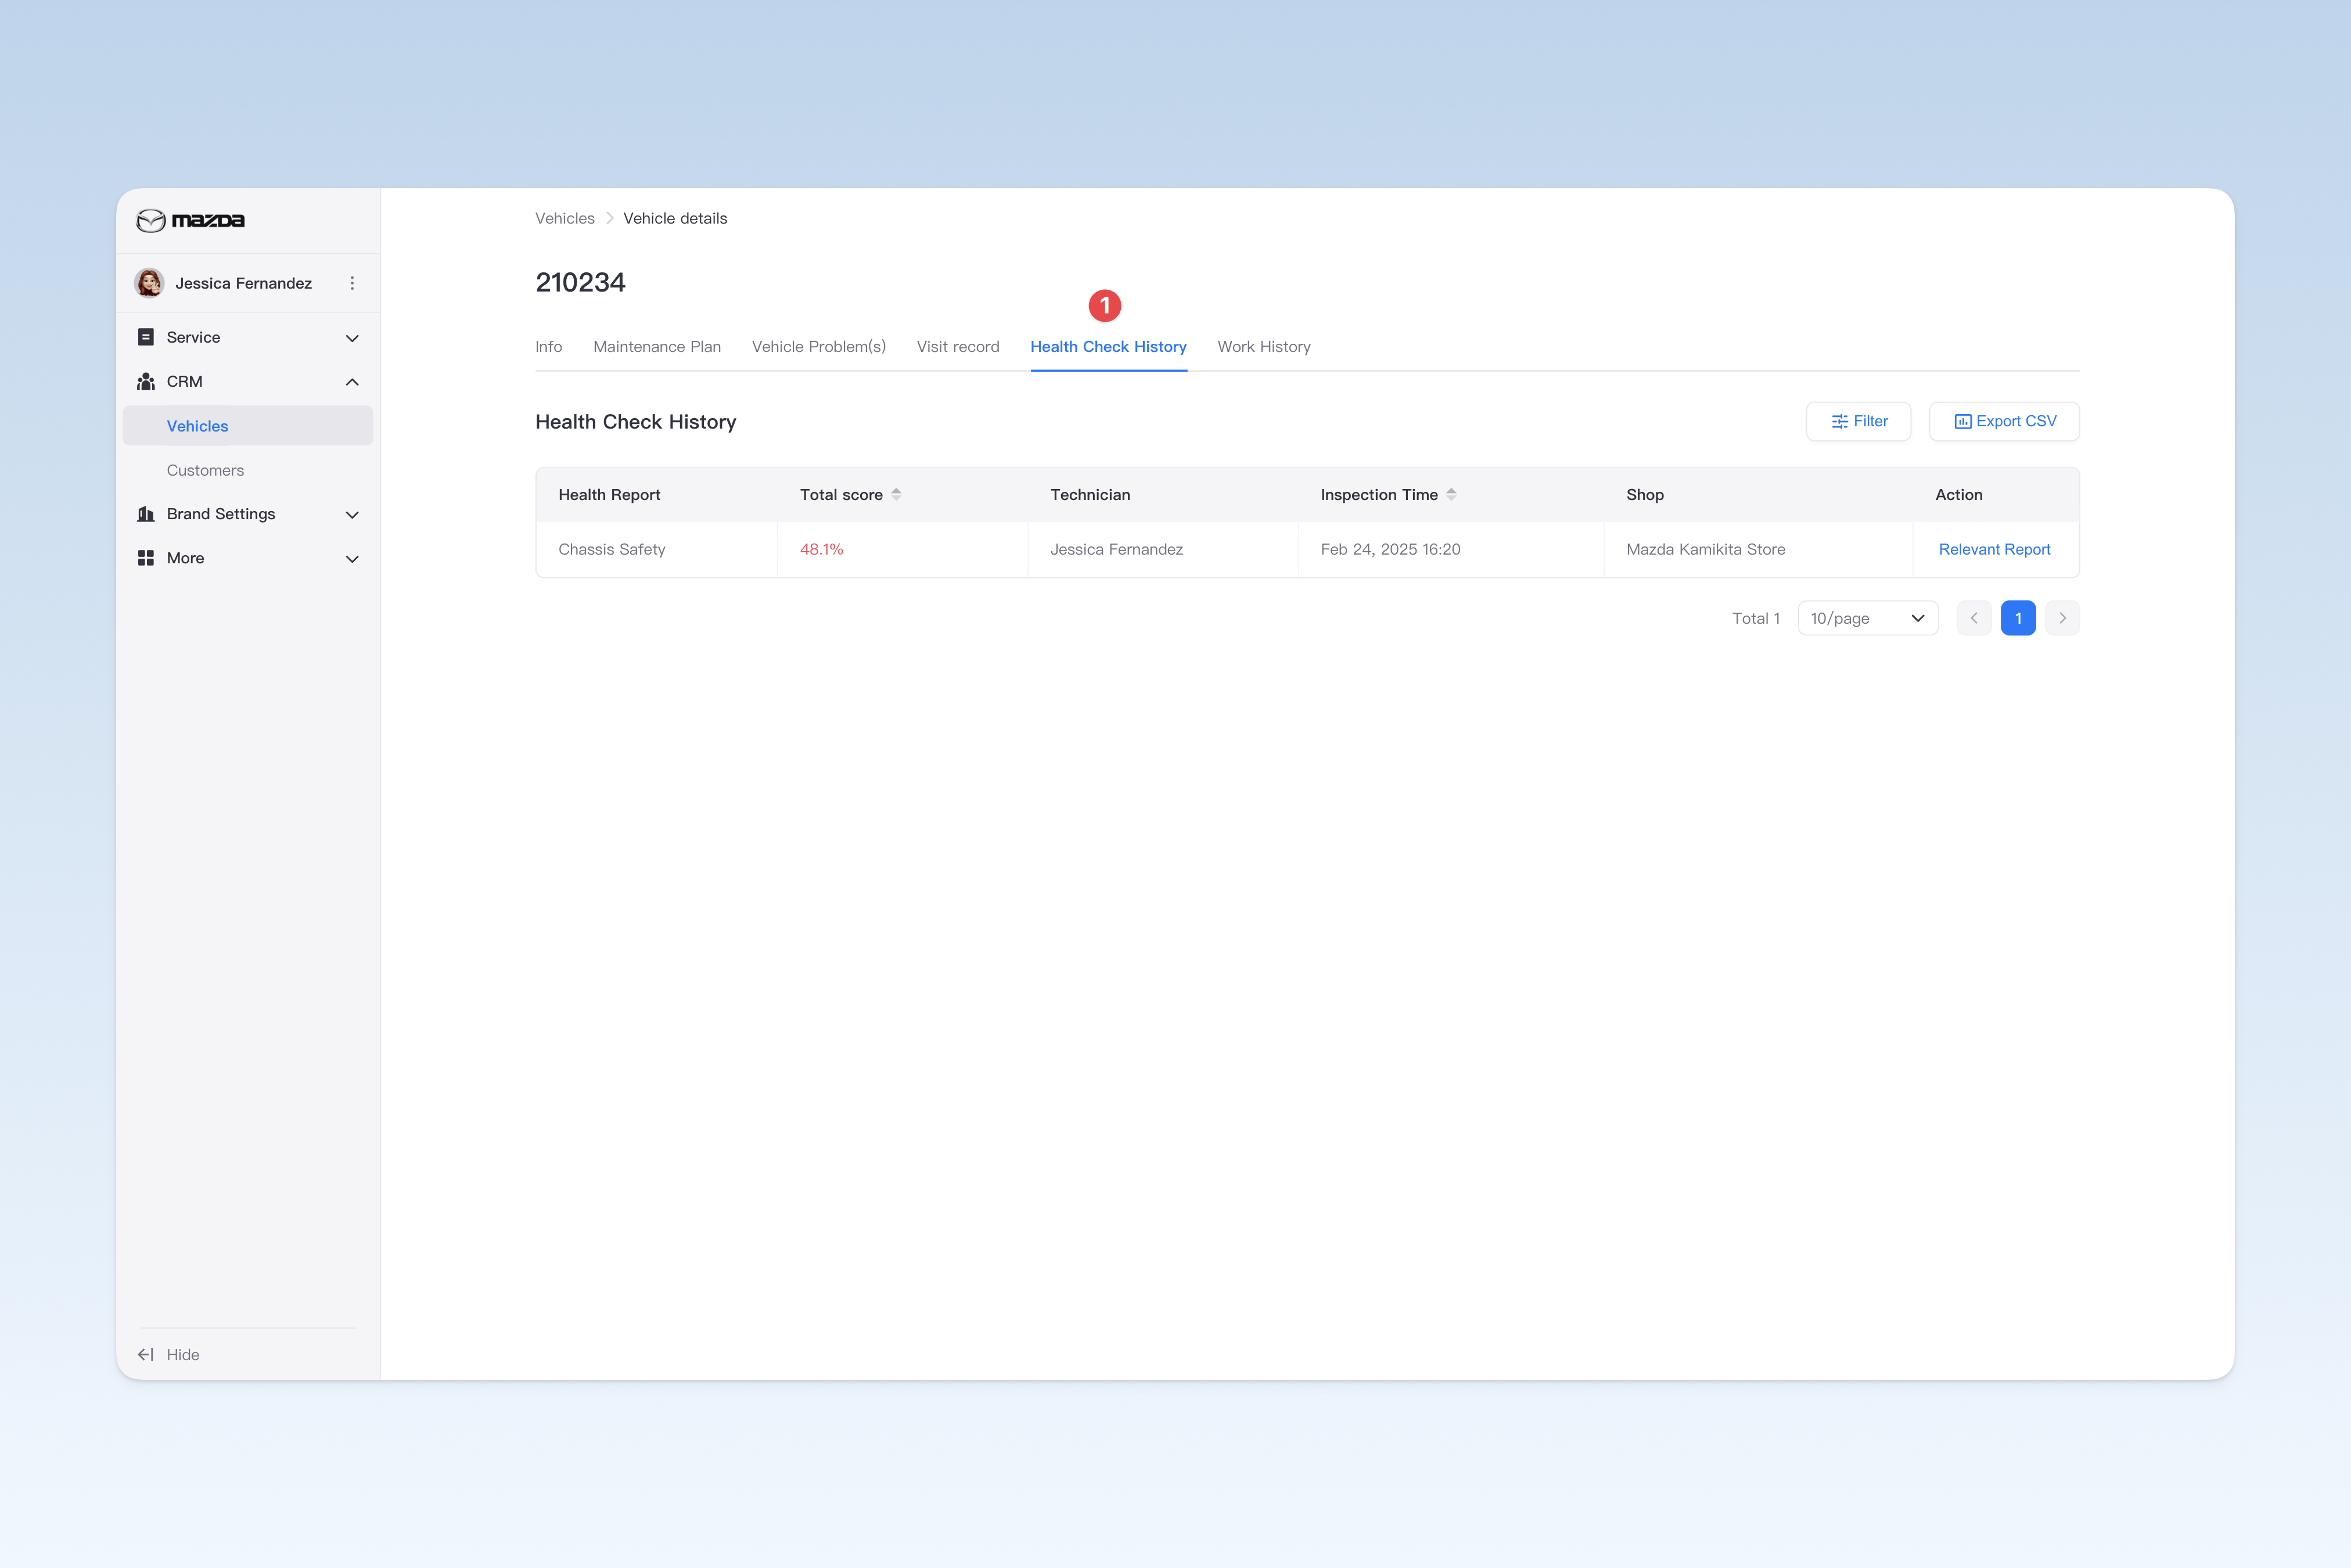Sort by Inspection Time arrows

pos(1451,494)
